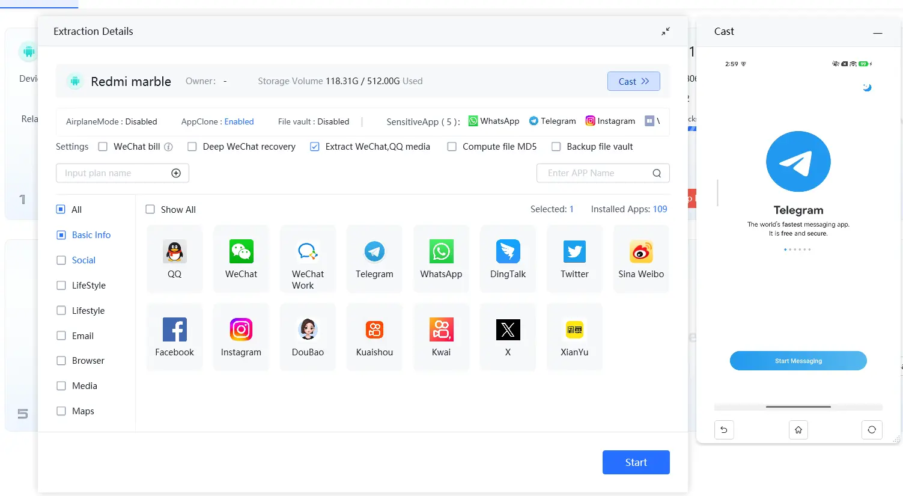Minimize the Cast panel
903x496 pixels.
tap(878, 32)
